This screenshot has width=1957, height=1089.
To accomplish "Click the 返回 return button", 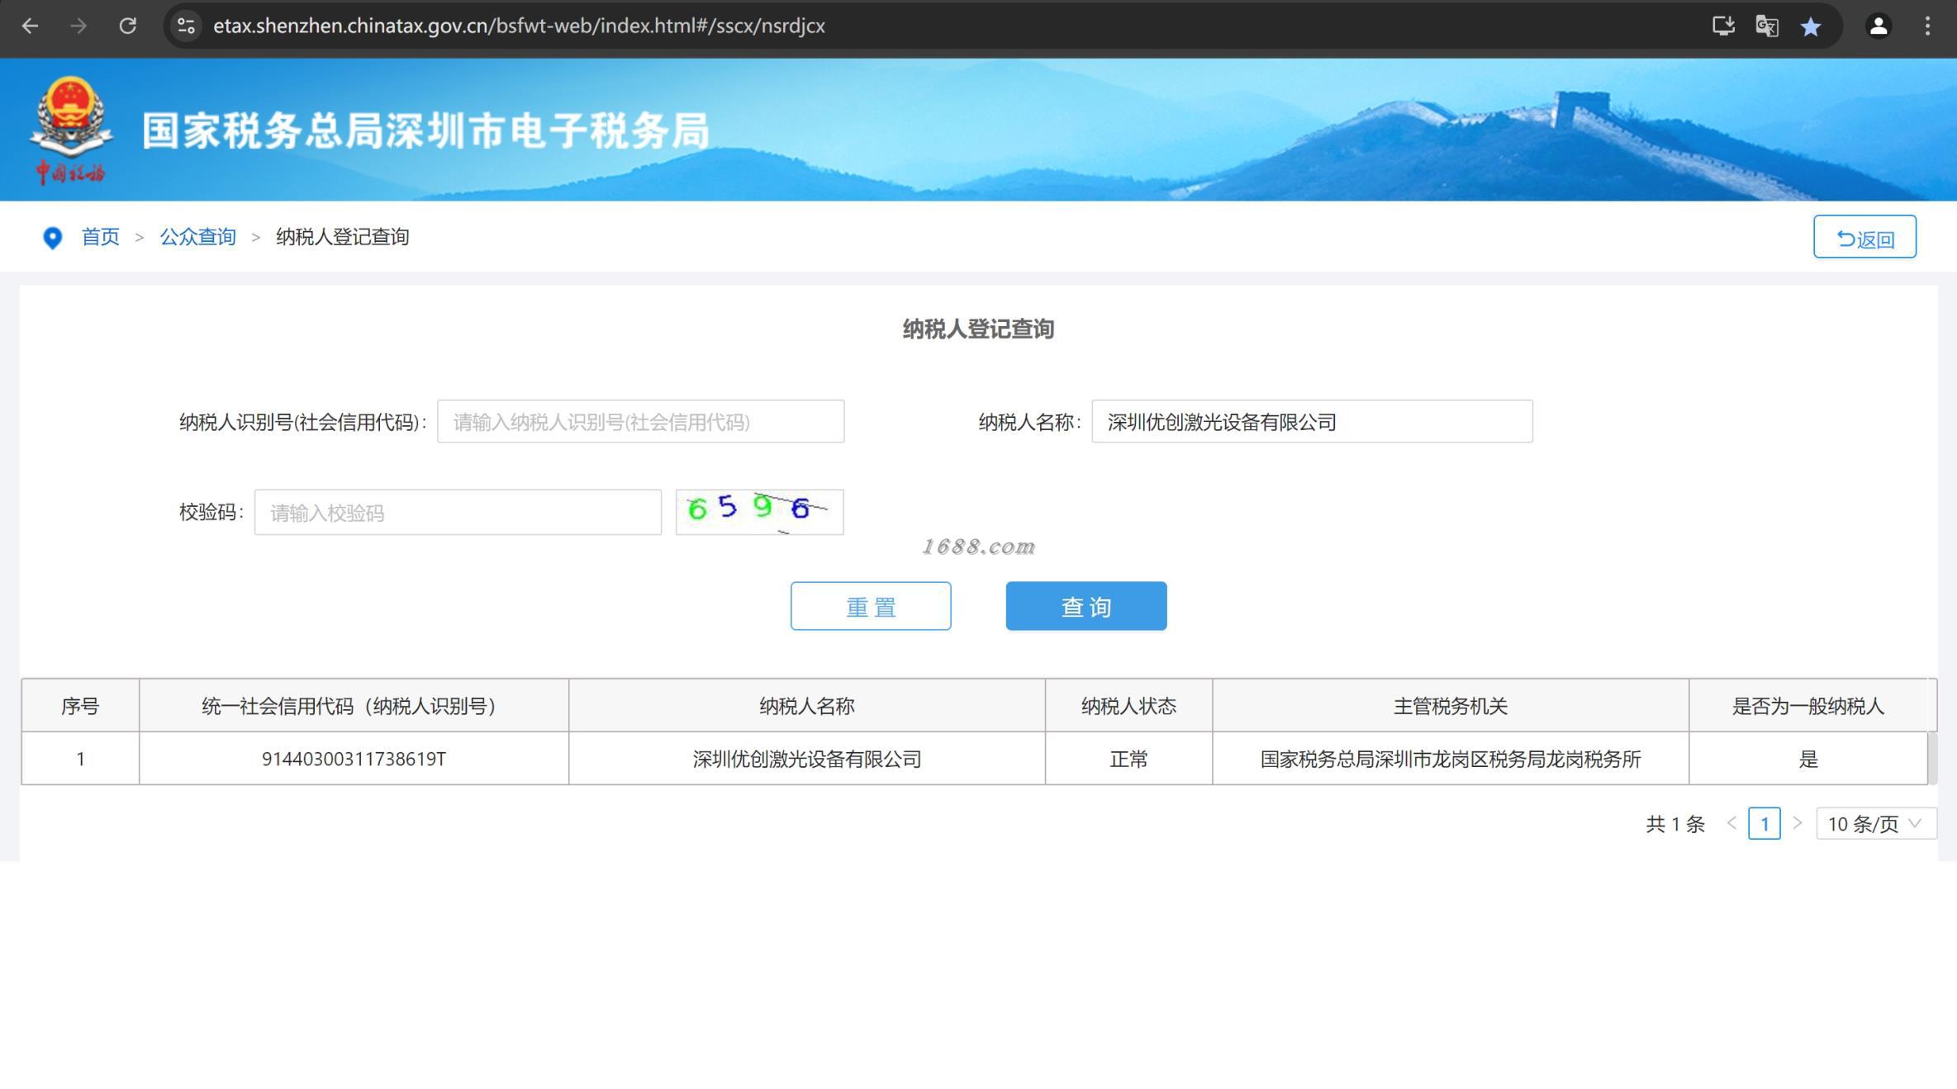I will (x=1864, y=237).
